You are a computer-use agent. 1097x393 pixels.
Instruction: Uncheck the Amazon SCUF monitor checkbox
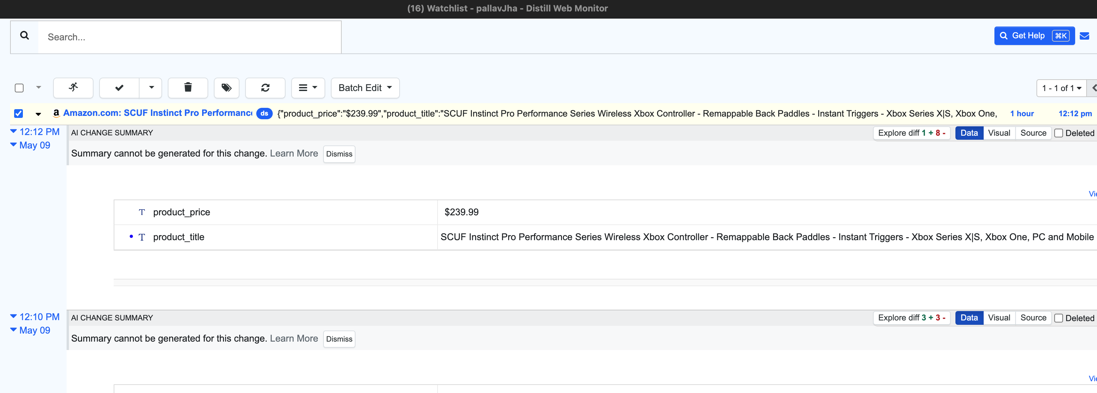(x=18, y=114)
